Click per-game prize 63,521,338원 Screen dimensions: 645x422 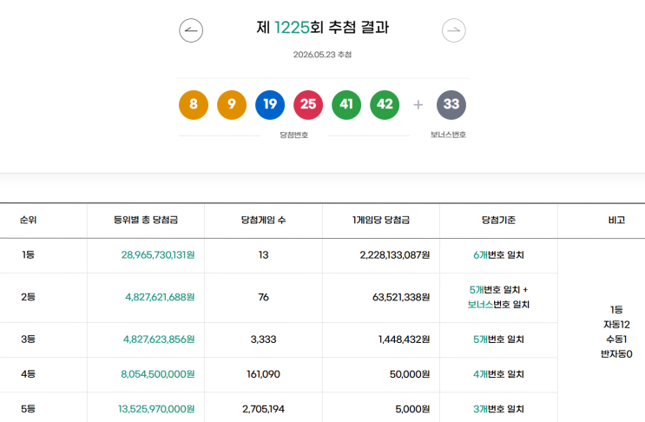click(401, 297)
